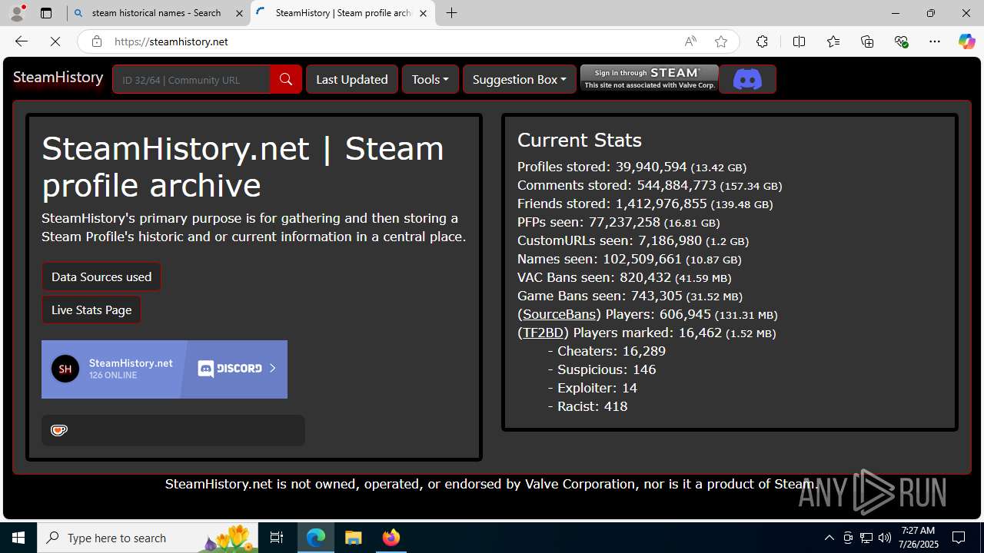Open the Collections icon
Screen dimensions: 984x553
[x=867, y=41]
